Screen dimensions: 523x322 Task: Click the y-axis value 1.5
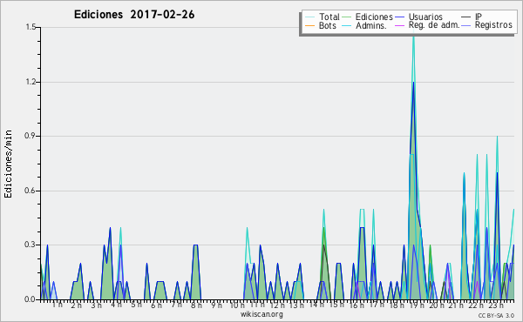[x=31, y=27]
